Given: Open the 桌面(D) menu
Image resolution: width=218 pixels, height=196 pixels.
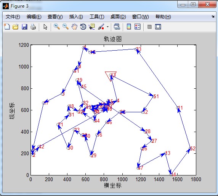Looking at the screenshot, I should [x=118, y=17].
